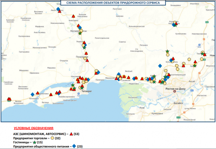
Task: Click the УСЛОВНЫЕ ОБОЗНАЧЕНИЯ heading
Action: [x=34, y=128]
